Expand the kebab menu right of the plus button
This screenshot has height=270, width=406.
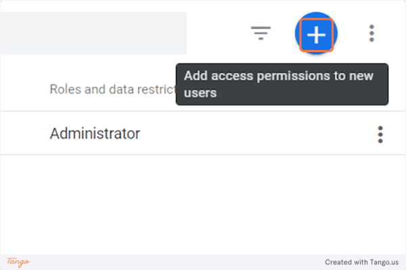tap(371, 33)
